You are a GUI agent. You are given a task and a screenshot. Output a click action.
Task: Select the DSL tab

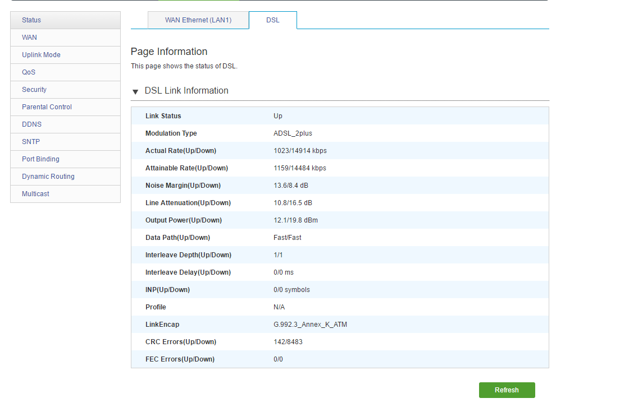pos(272,20)
